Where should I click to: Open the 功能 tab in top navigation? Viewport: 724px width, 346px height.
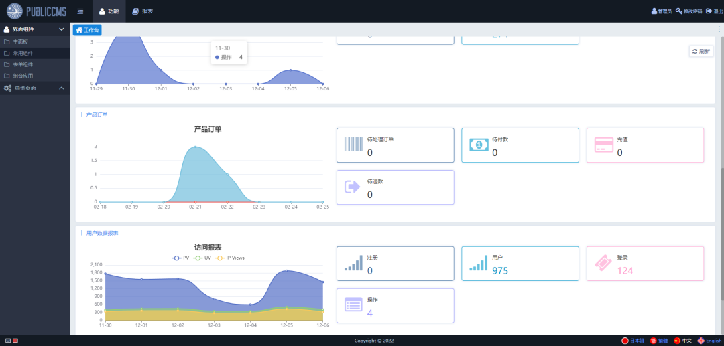109,11
